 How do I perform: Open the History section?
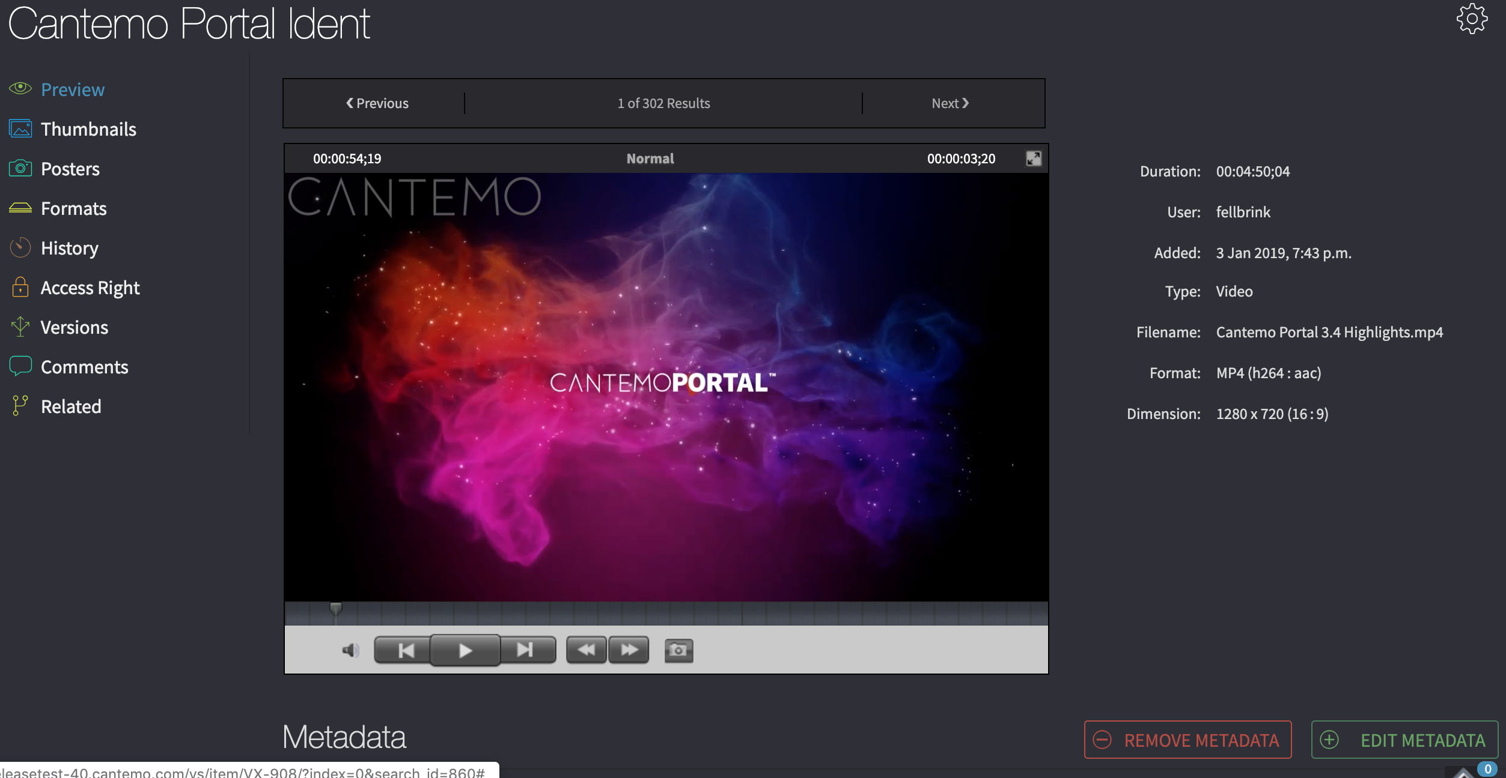70,248
